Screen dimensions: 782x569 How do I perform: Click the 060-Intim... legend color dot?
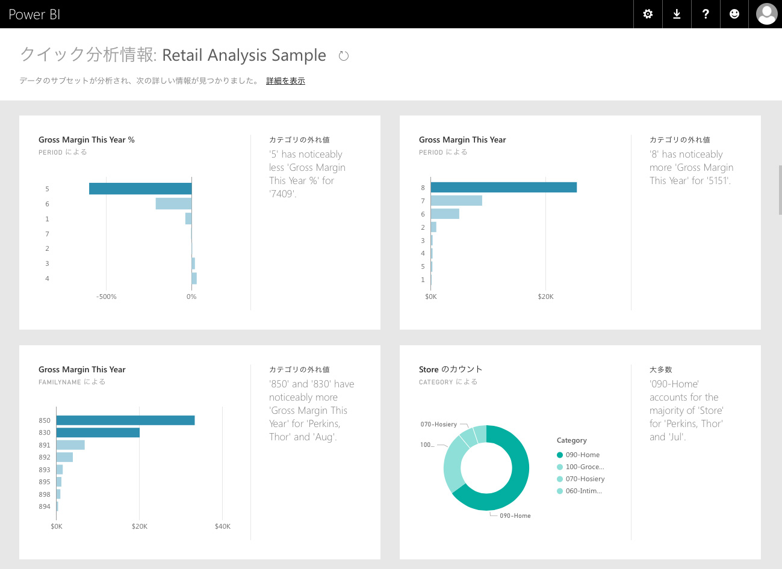[x=560, y=491]
